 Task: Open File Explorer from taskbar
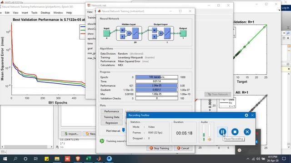point(57,159)
